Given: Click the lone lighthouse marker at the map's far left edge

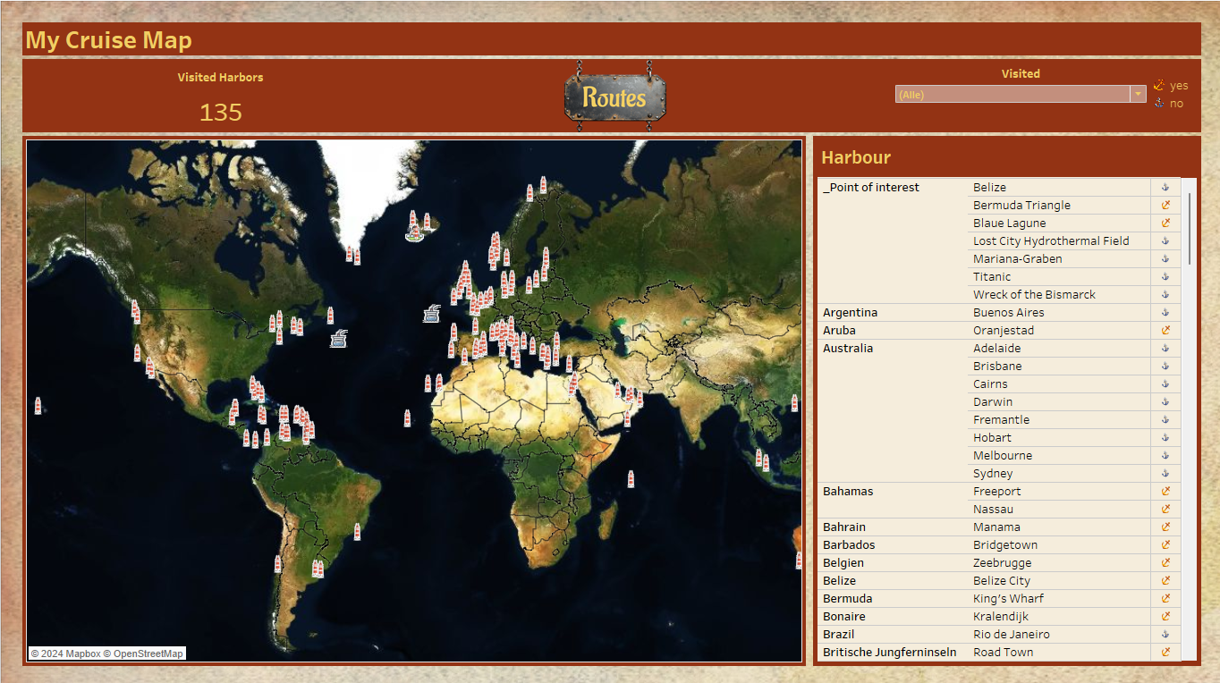Looking at the screenshot, I should pyautogui.click(x=38, y=406).
